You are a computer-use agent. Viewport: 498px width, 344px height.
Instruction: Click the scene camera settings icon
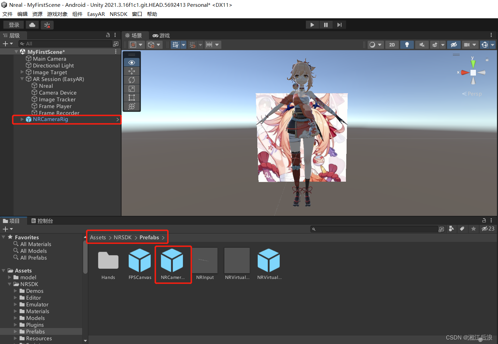pyautogui.click(x=467, y=45)
